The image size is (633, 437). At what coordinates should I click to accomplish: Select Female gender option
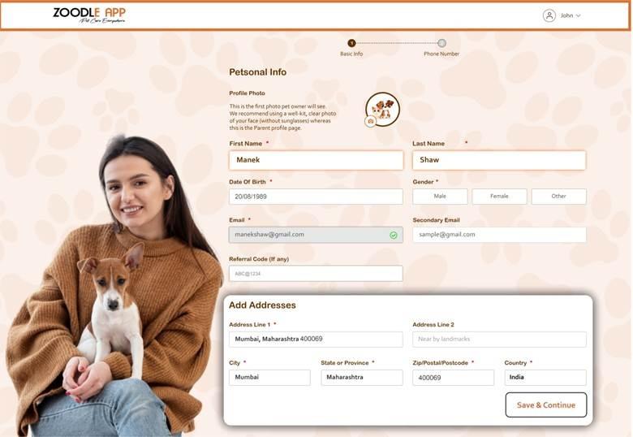click(499, 197)
